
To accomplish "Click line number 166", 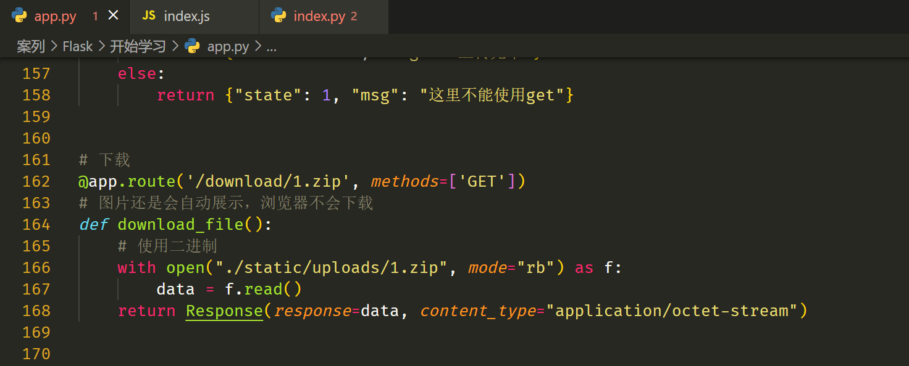I will (x=36, y=268).
